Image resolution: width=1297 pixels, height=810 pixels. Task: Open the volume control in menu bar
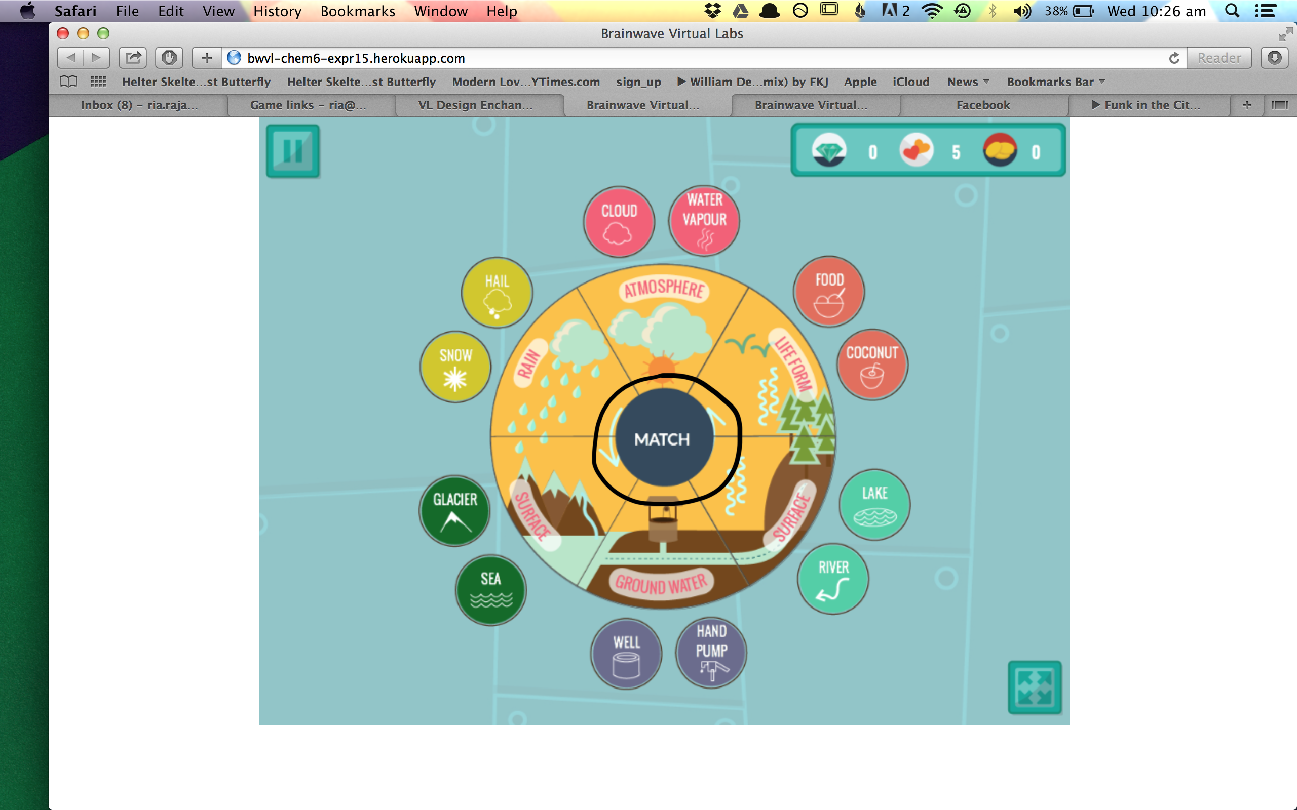(1022, 11)
